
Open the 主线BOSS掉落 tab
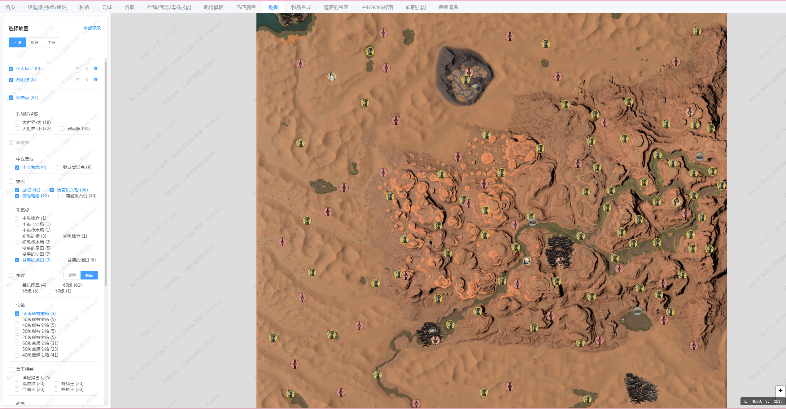(x=377, y=7)
